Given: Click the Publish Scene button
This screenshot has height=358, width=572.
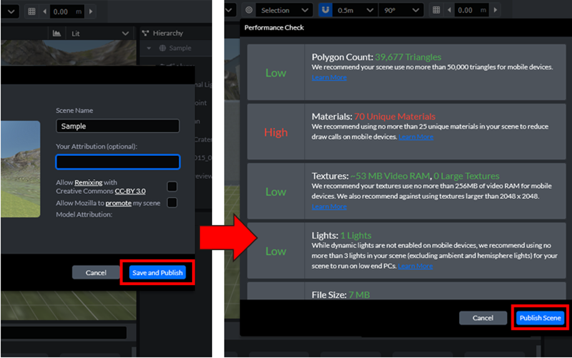Looking at the screenshot, I should pos(540,318).
